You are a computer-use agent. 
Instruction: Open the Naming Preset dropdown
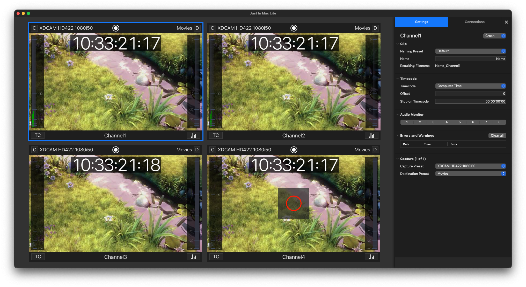[471, 51]
